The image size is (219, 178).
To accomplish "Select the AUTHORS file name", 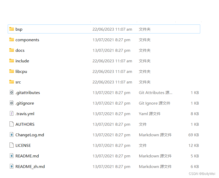I will tap(25, 124).
